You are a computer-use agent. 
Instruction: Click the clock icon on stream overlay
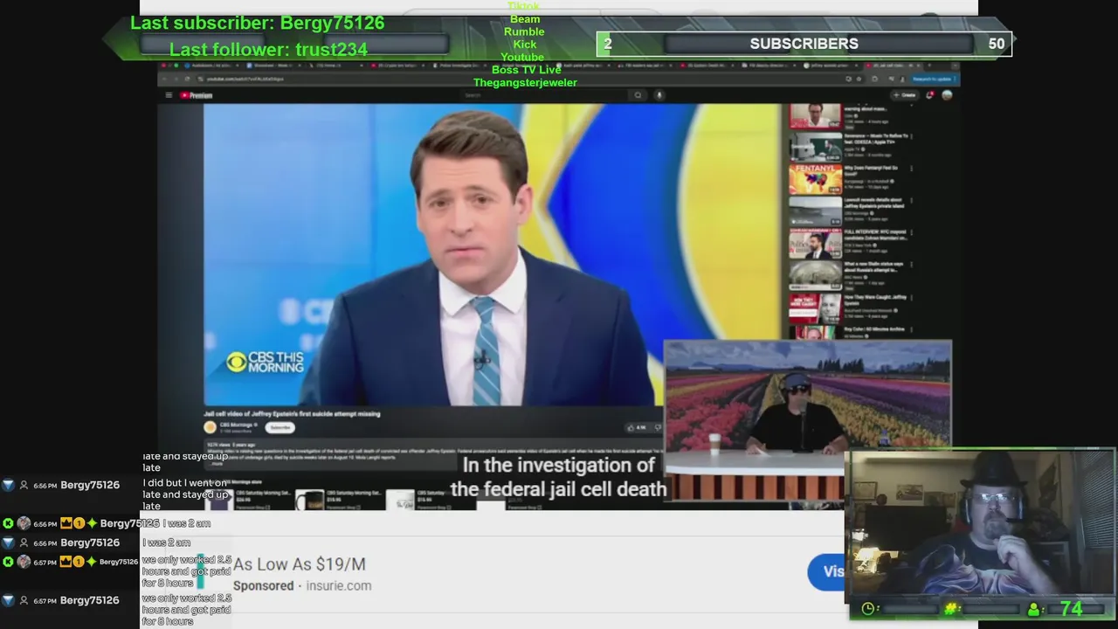point(868,609)
